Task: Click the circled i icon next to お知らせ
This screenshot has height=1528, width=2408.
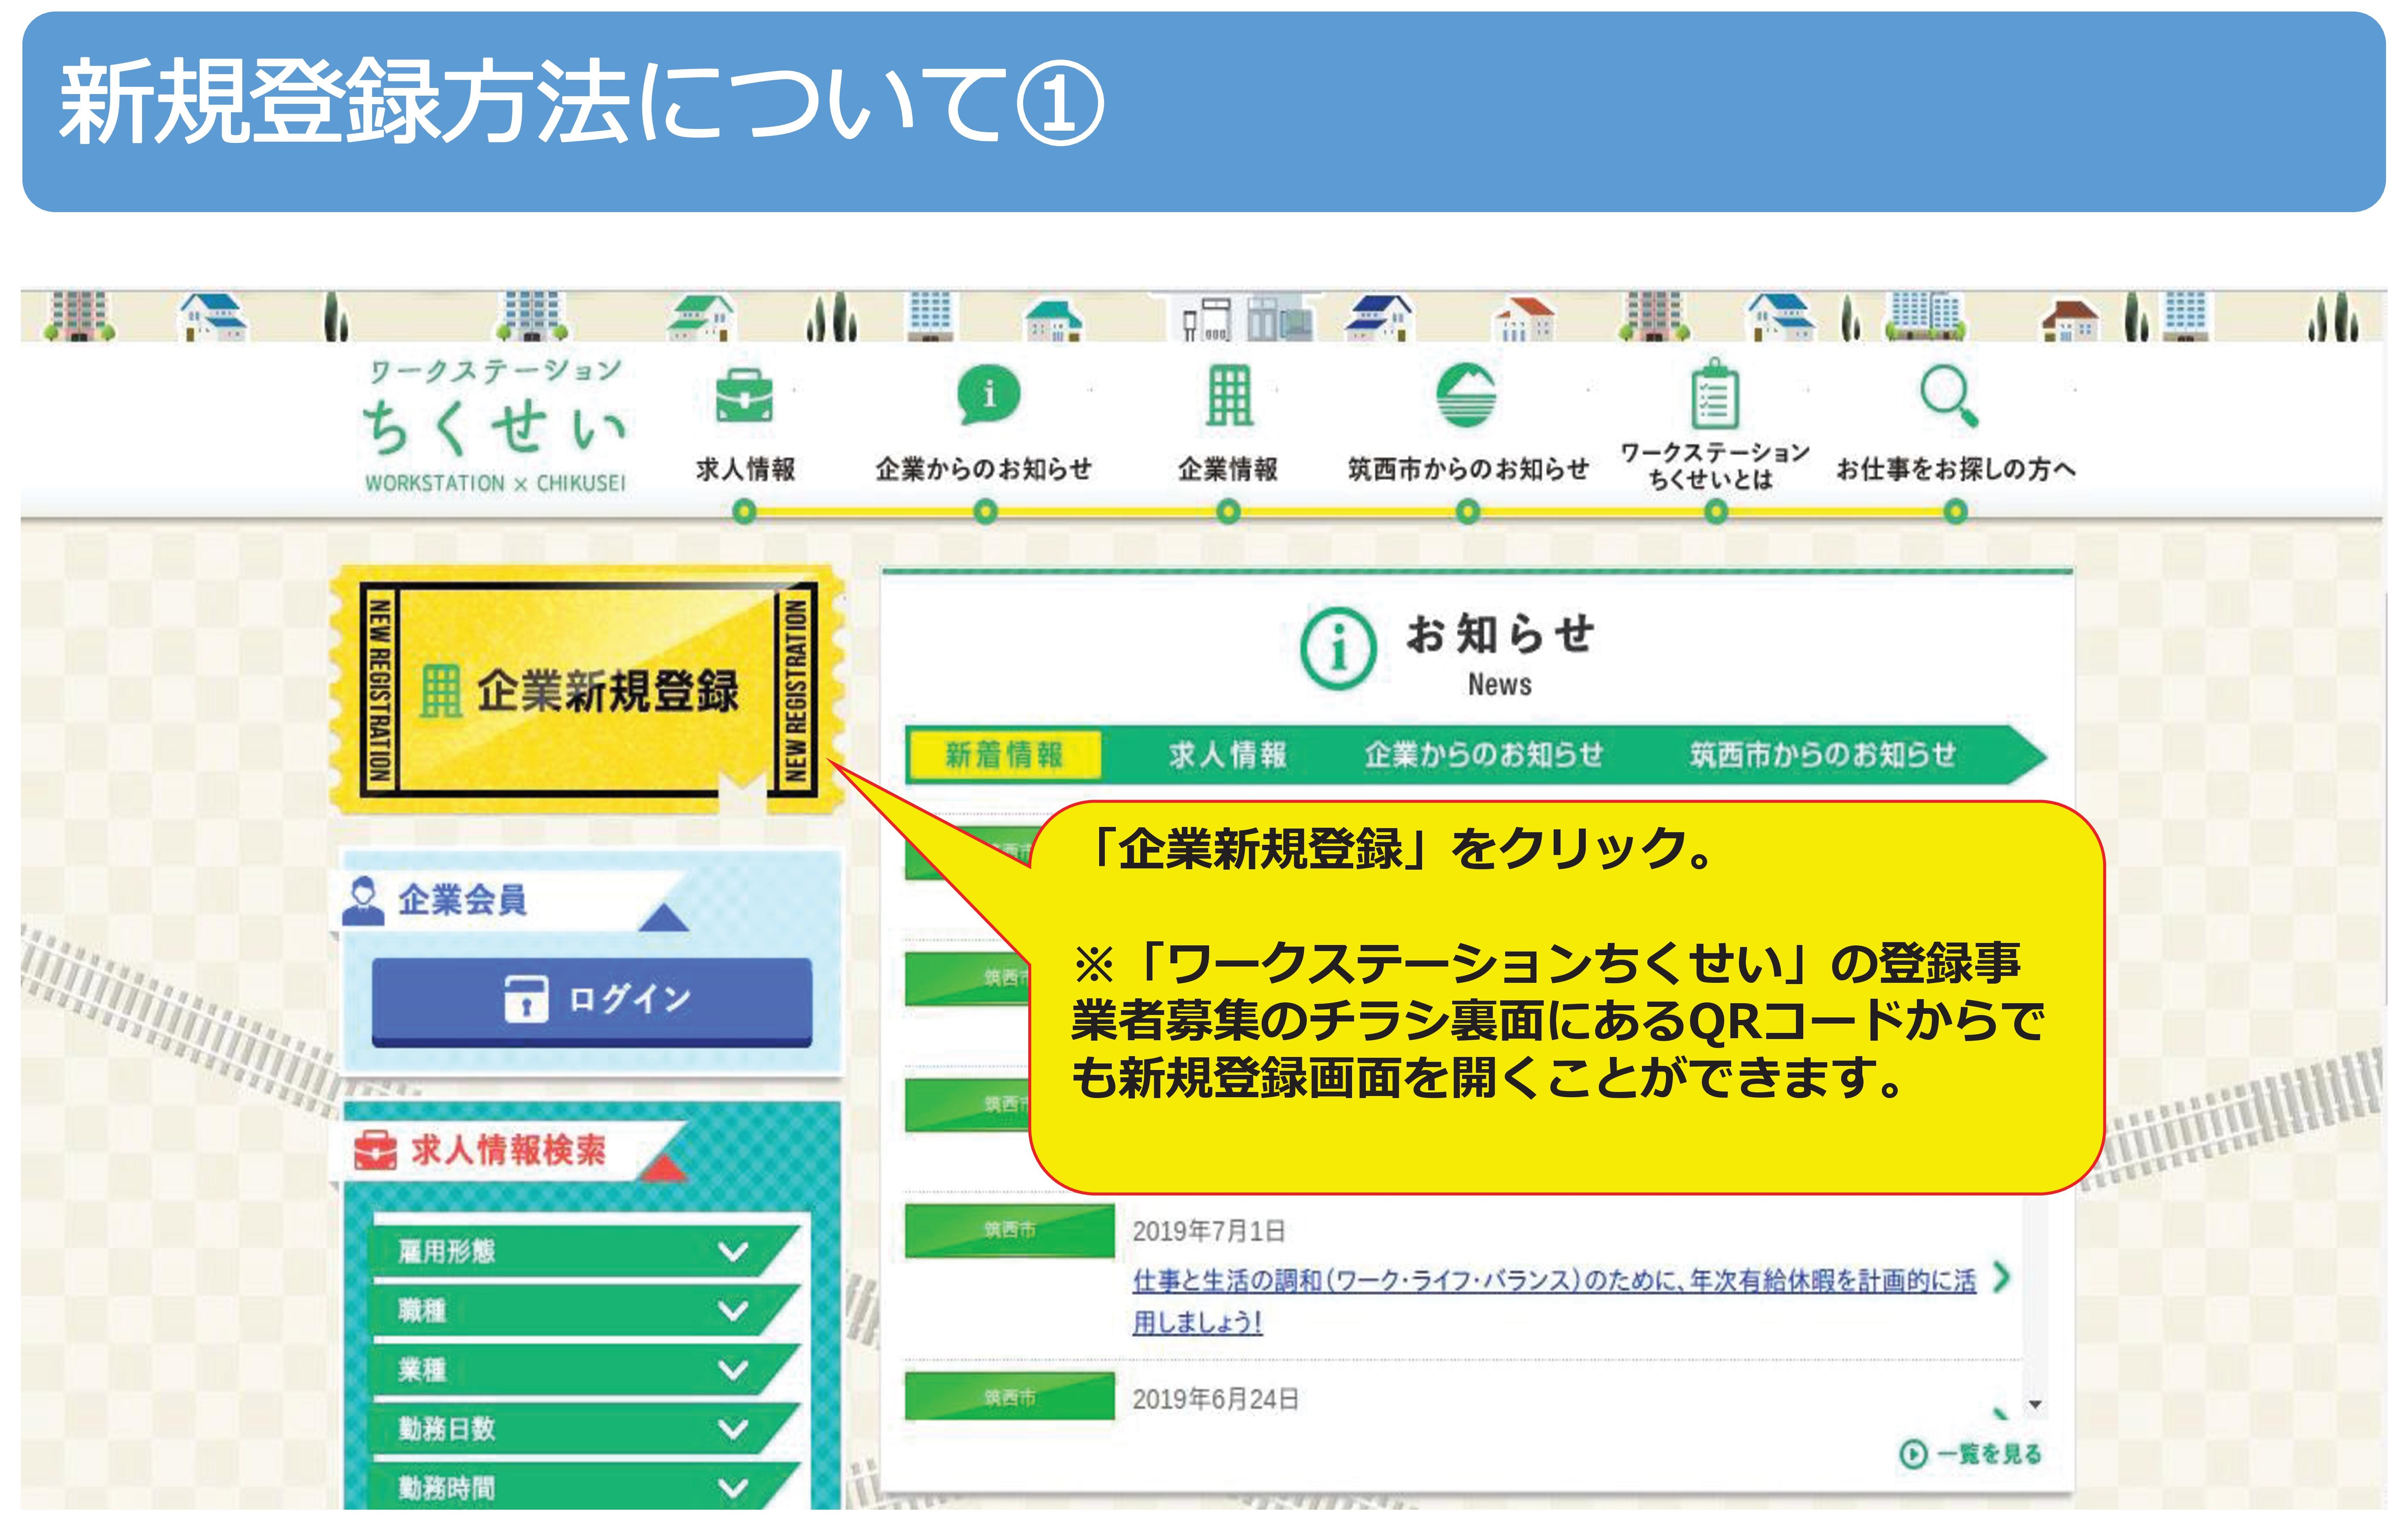Action: [x=1338, y=648]
